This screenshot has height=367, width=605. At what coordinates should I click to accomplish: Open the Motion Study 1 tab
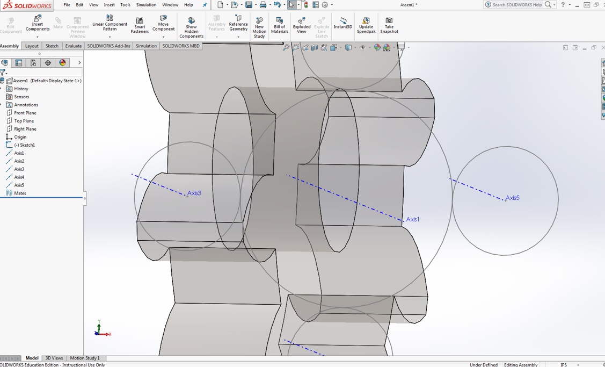pyautogui.click(x=84, y=358)
